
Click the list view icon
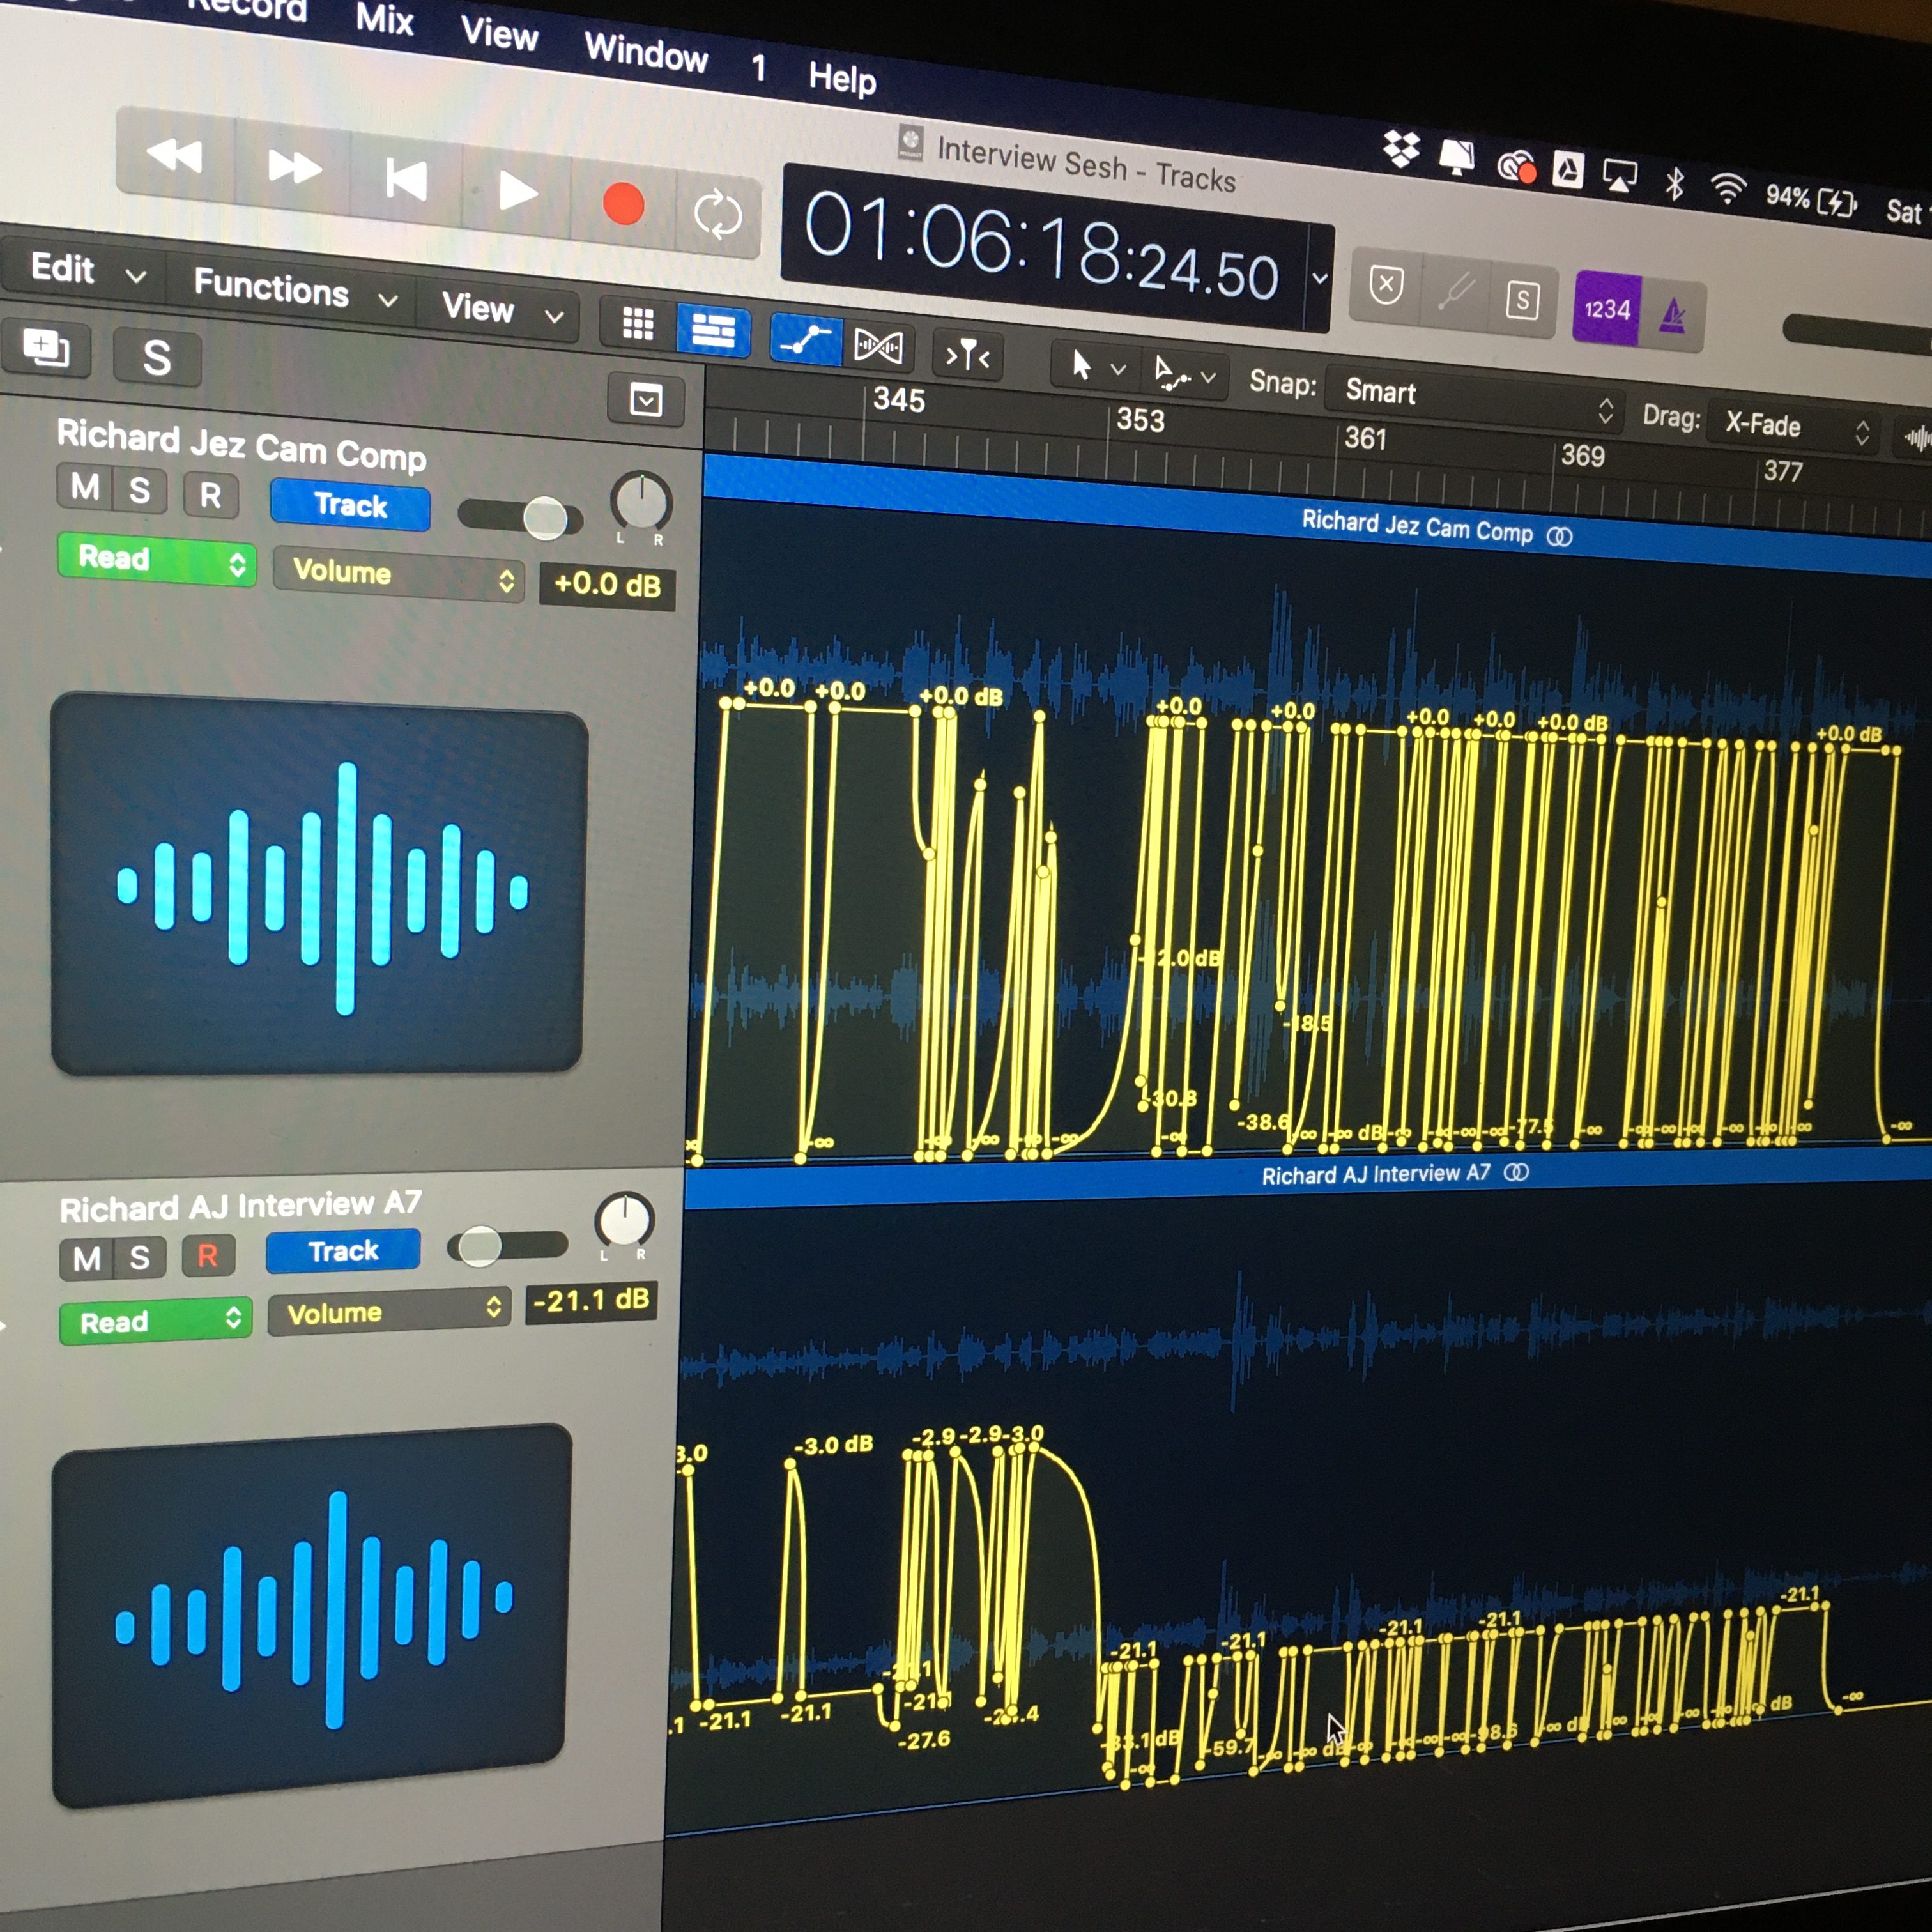pyautogui.click(x=713, y=329)
